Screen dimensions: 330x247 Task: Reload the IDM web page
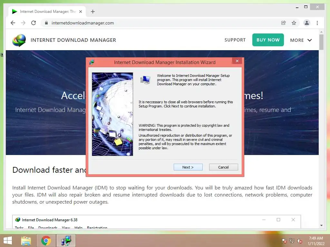[x=34, y=23]
